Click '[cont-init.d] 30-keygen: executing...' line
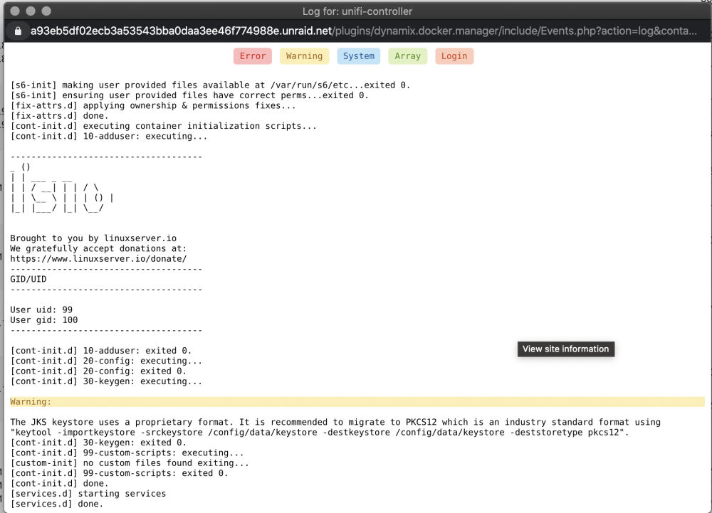Screen dimensions: 712x513 click(x=106, y=381)
